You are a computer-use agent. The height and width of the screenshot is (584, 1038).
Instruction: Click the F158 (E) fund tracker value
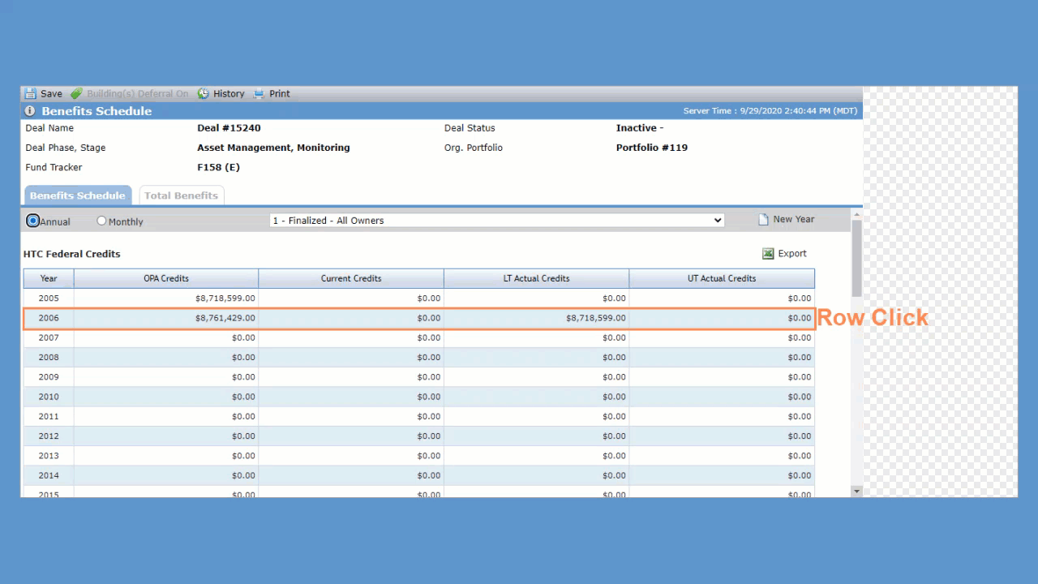(x=218, y=167)
